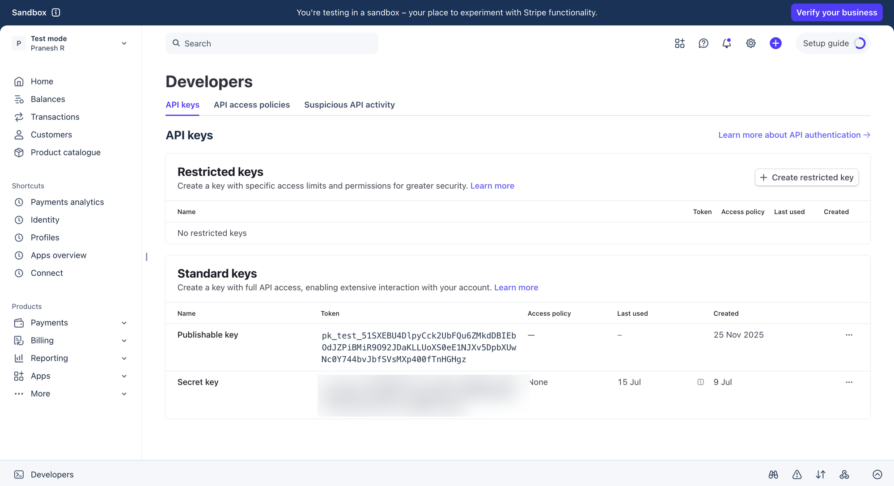
Task: Open Learn more about API authentication link
Action: click(794, 135)
